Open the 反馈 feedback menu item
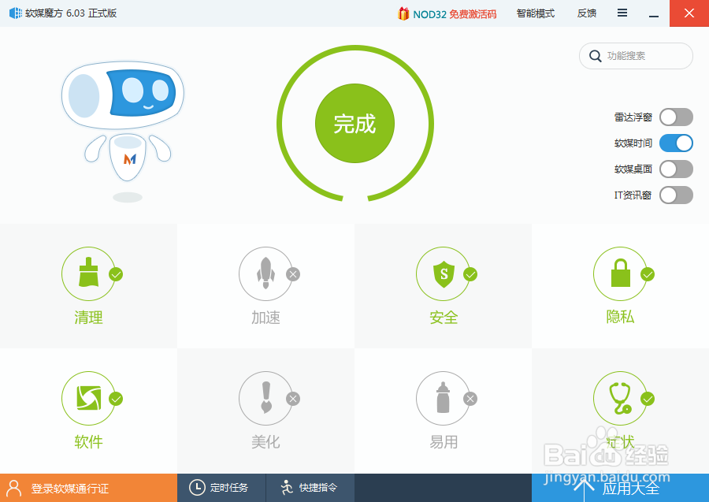The height and width of the screenshot is (502, 709). click(x=586, y=13)
